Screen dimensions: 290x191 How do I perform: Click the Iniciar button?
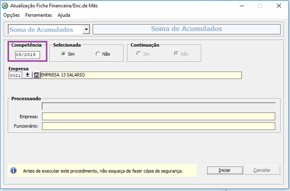(x=225, y=170)
